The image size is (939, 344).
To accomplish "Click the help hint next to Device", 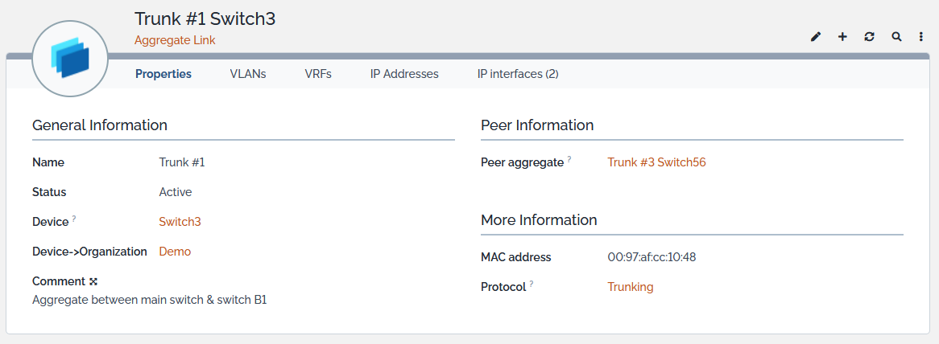I will point(74,219).
